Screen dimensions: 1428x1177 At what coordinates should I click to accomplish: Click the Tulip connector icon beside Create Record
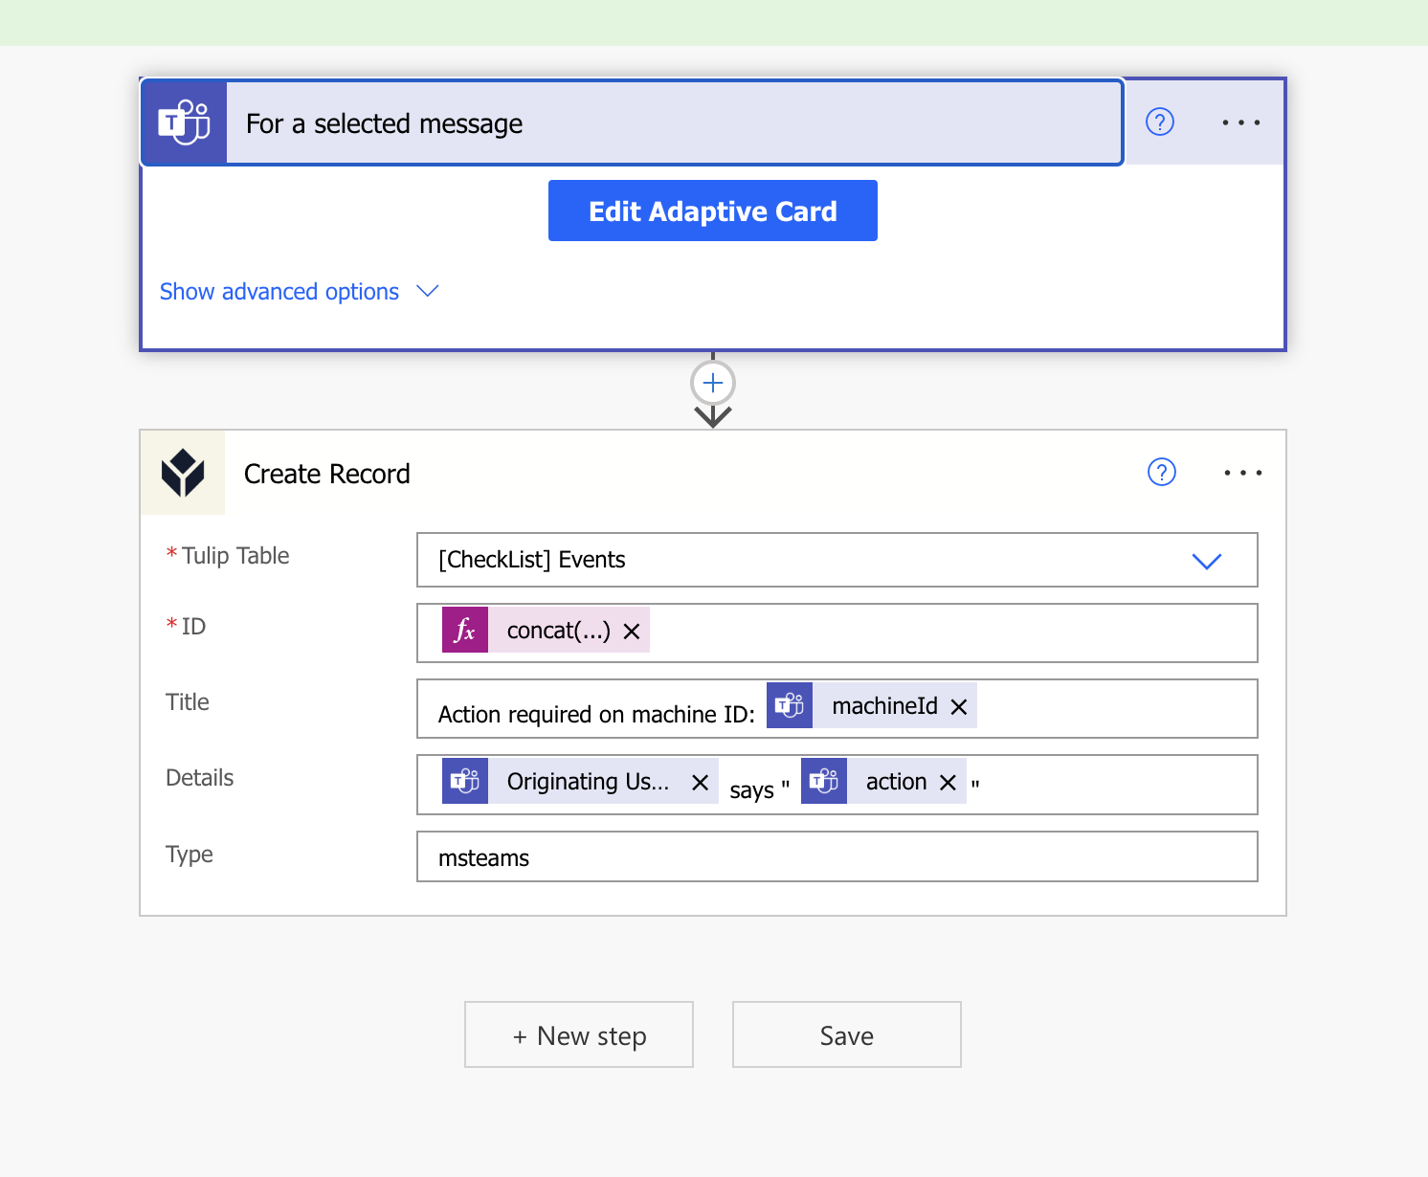(x=182, y=472)
